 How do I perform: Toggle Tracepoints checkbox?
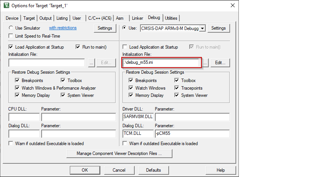[x=177, y=88]
